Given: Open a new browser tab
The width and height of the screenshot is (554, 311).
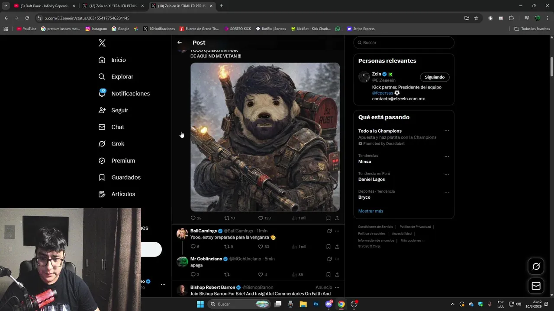Looking at the screenshot, I should 222,6.
